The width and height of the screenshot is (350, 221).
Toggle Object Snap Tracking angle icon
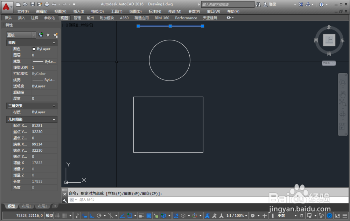click(x=122, y=216)
